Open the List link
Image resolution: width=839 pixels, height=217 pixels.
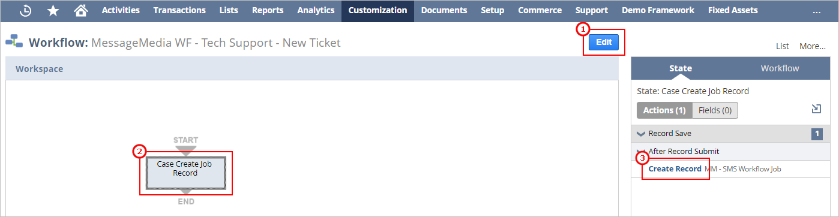click(783, 46)
